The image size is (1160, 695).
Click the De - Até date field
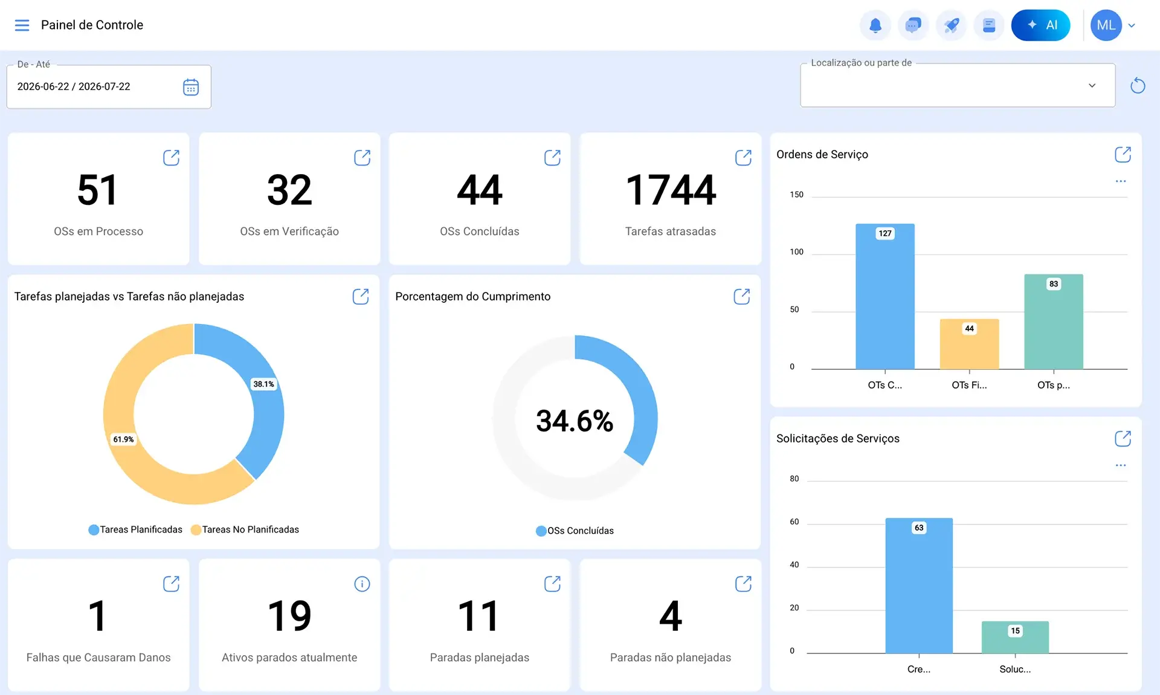(x=109, y=87)
